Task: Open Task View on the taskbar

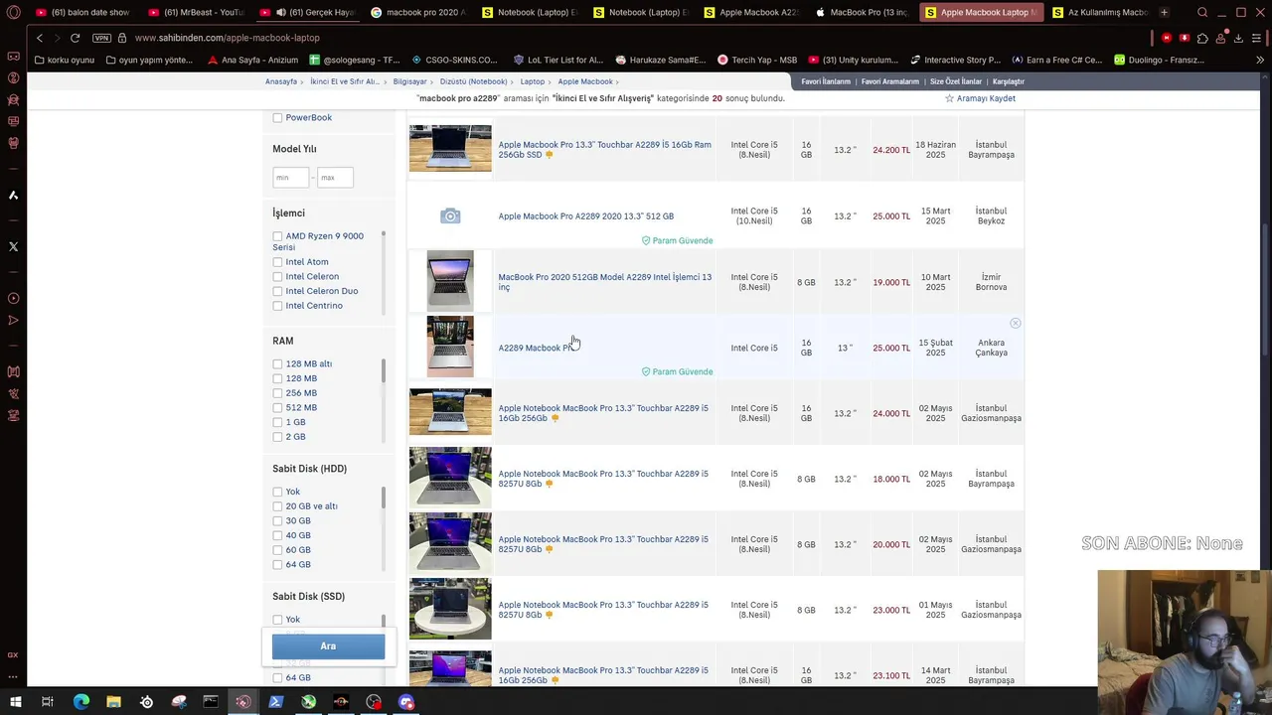Action: (47, 702)
